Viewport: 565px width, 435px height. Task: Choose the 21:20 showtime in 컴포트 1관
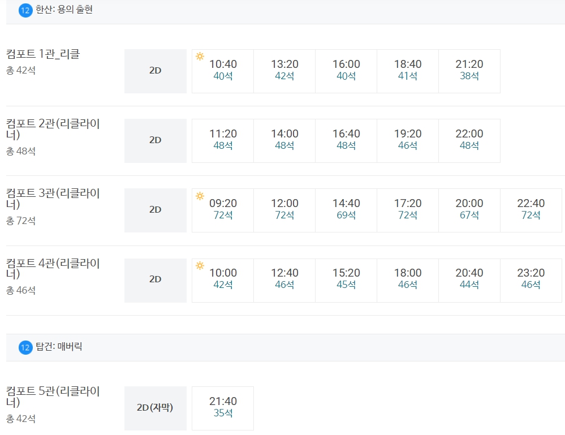pos(469,71)
